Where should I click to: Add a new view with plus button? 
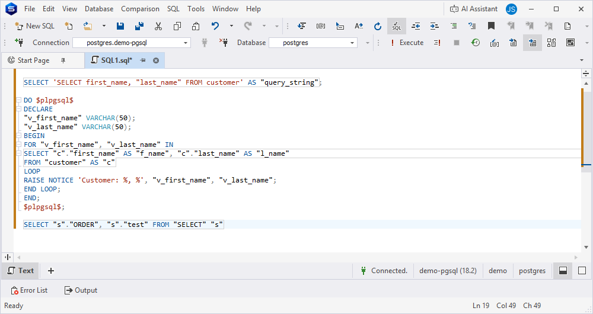click(51, 271)
